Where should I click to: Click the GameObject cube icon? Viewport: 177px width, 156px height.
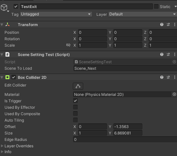(4, 7)
